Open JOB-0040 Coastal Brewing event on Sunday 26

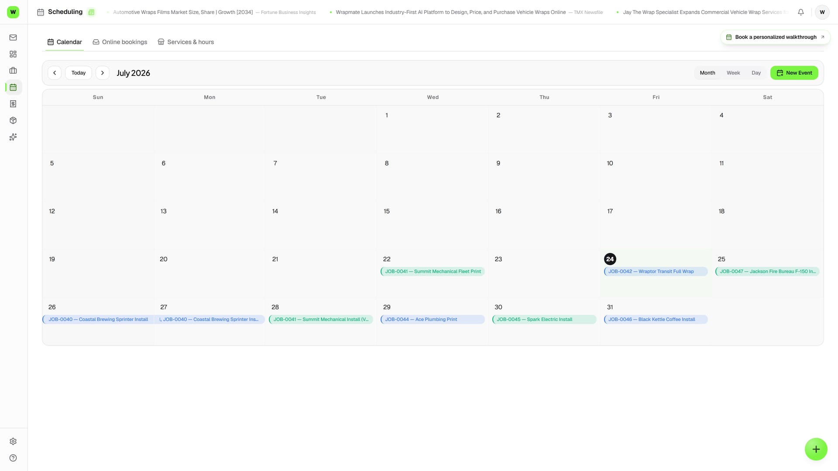pos(98,319)
